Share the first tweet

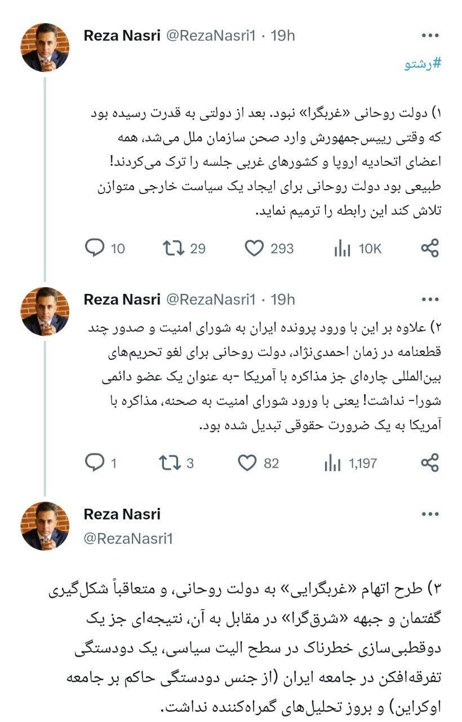coord(429,248)
